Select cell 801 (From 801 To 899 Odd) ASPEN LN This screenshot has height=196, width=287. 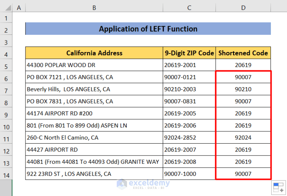point(94,125)
